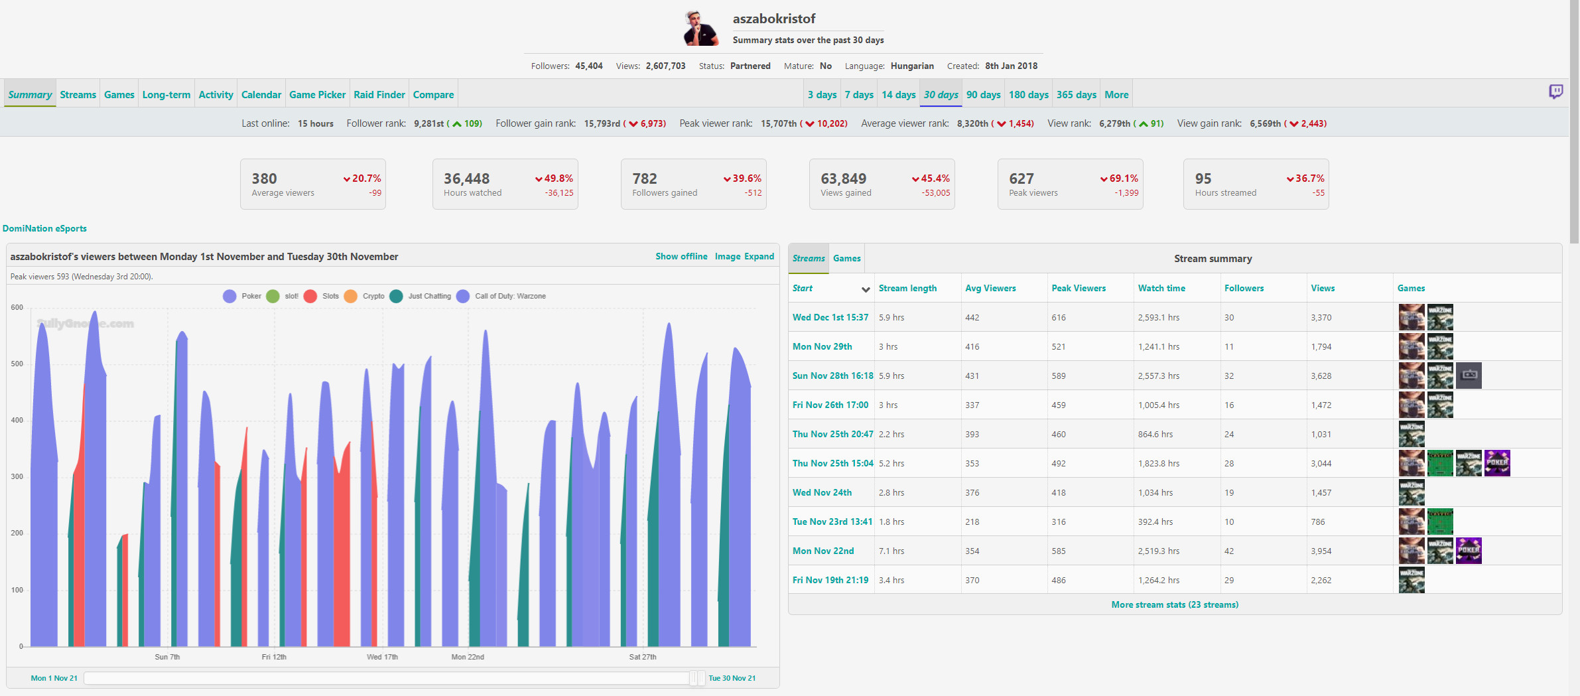Click the Crypto game icon in Tue Nov 23rd row

tap(1440, 522)
